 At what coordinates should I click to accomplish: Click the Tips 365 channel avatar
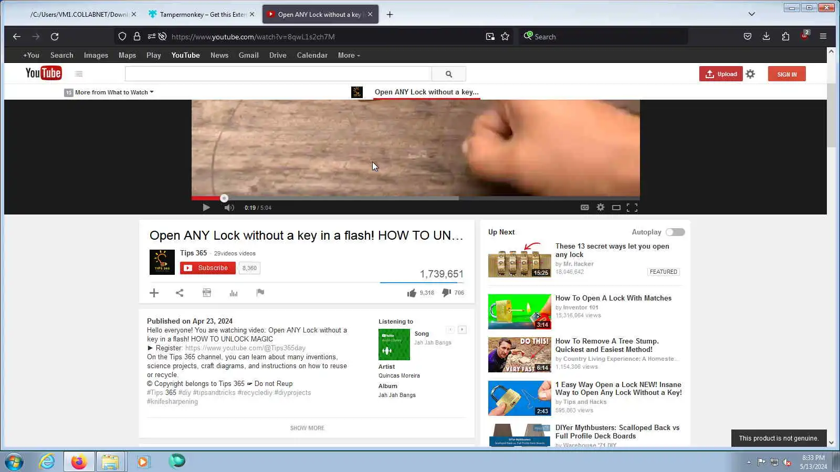point(162,262)
